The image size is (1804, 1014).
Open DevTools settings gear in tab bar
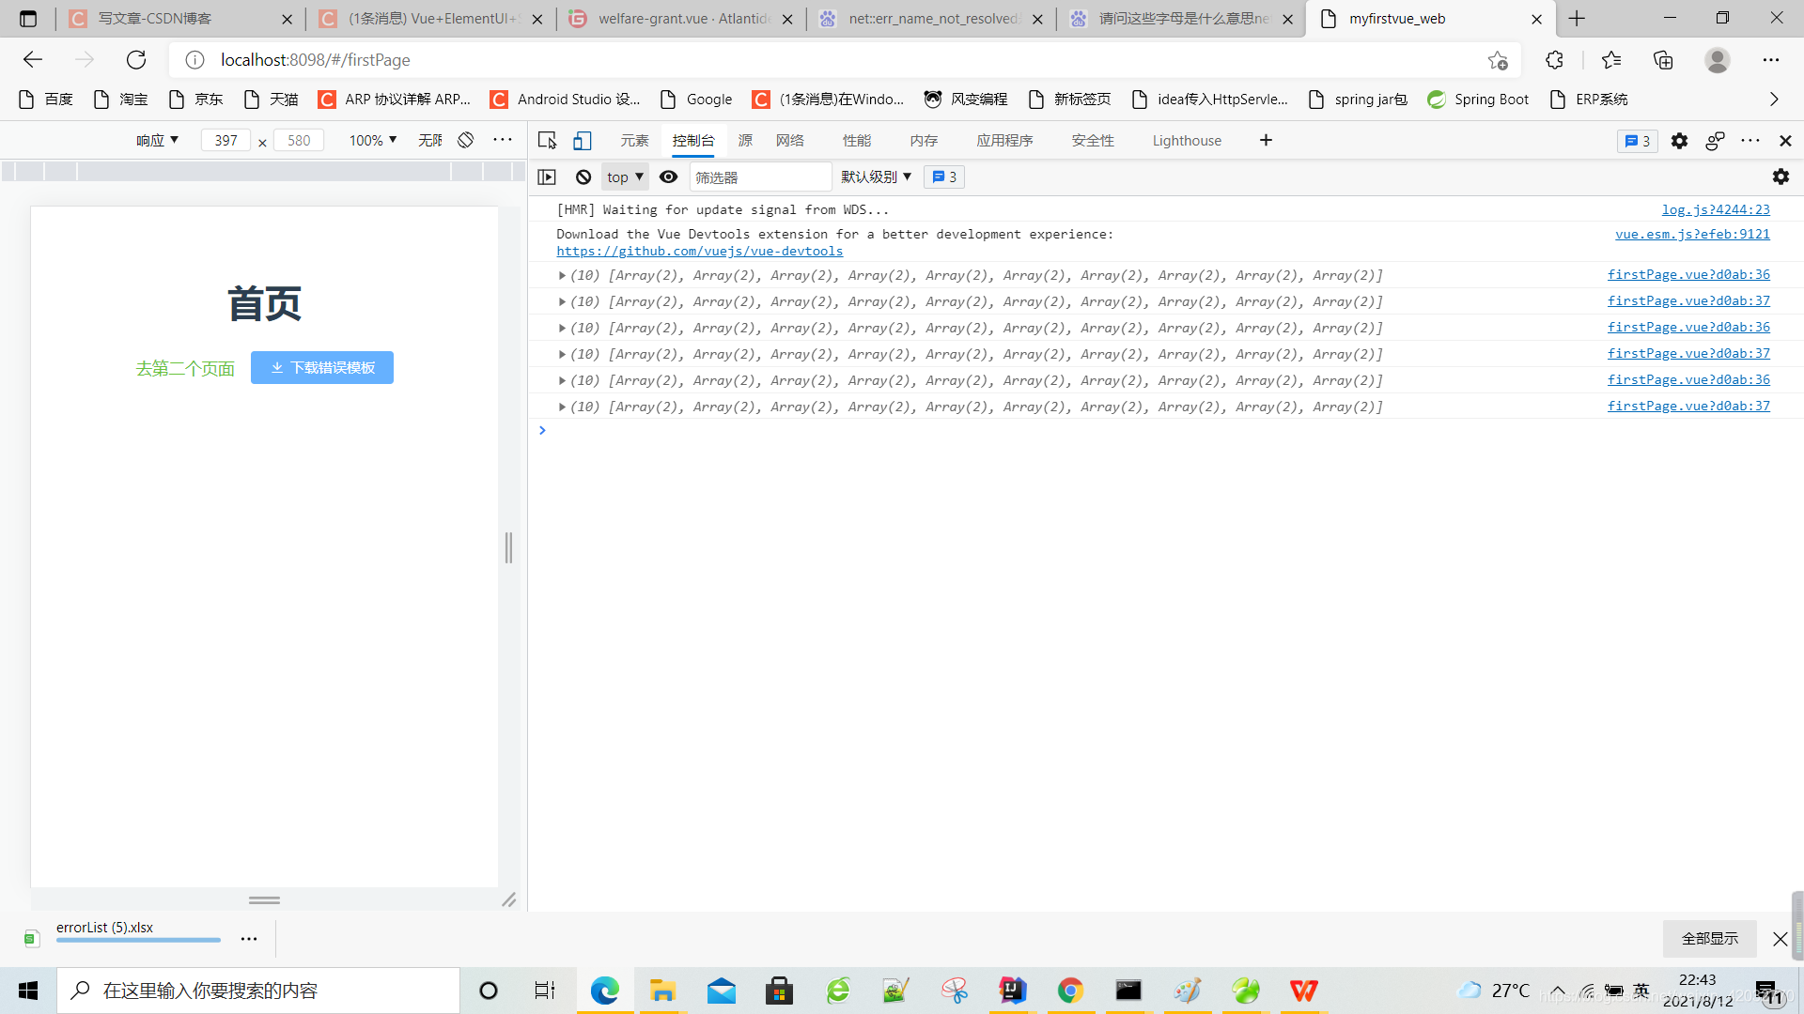(x=1679, y=140)
